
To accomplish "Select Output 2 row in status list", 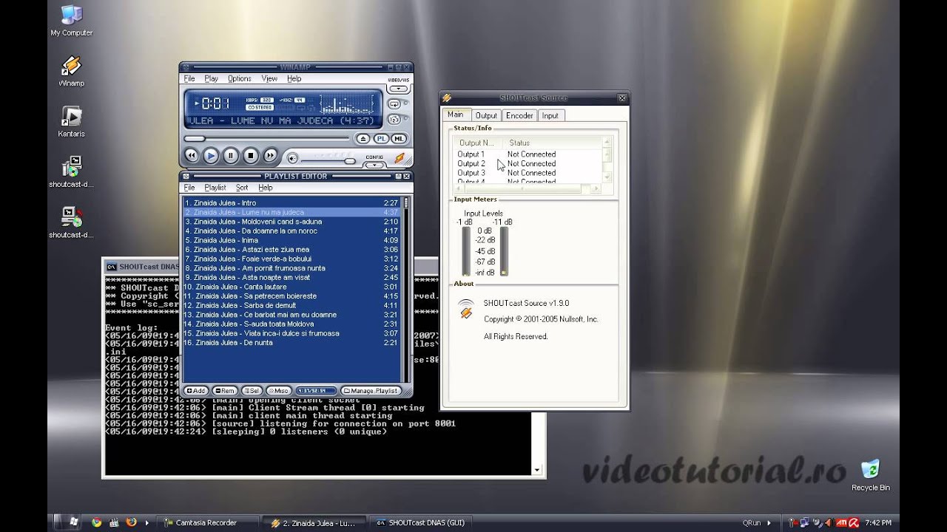I will [x=528, y=163].
